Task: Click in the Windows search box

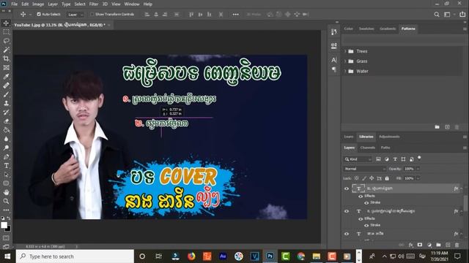Action: (x=75, y=256)
